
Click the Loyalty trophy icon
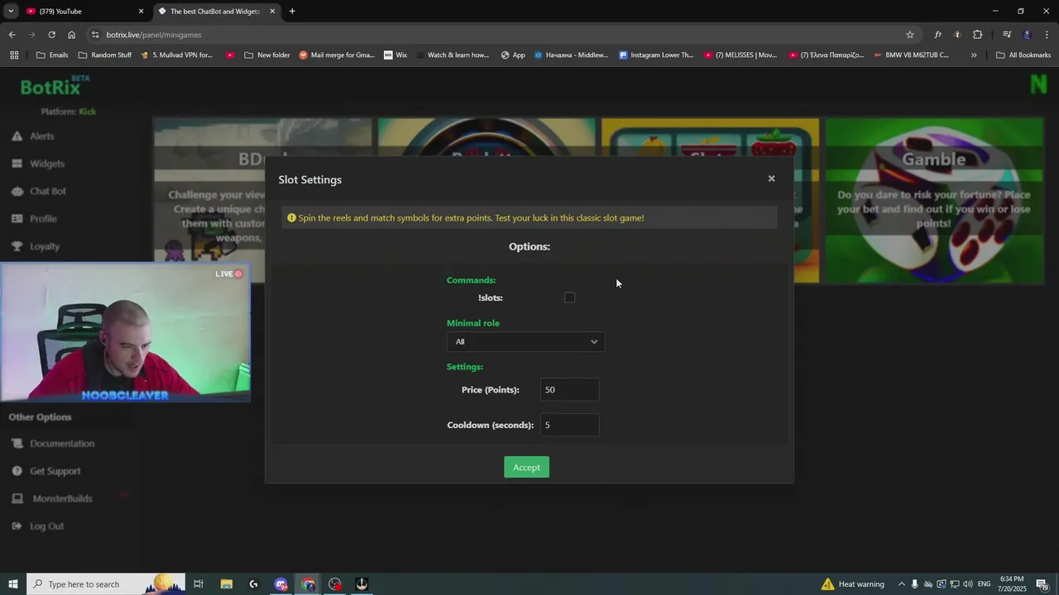click(17, 246)
